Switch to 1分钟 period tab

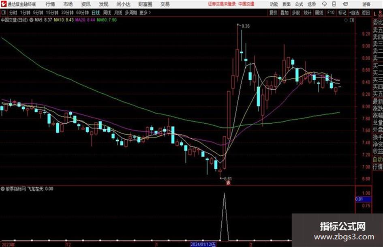click(25, 13)
